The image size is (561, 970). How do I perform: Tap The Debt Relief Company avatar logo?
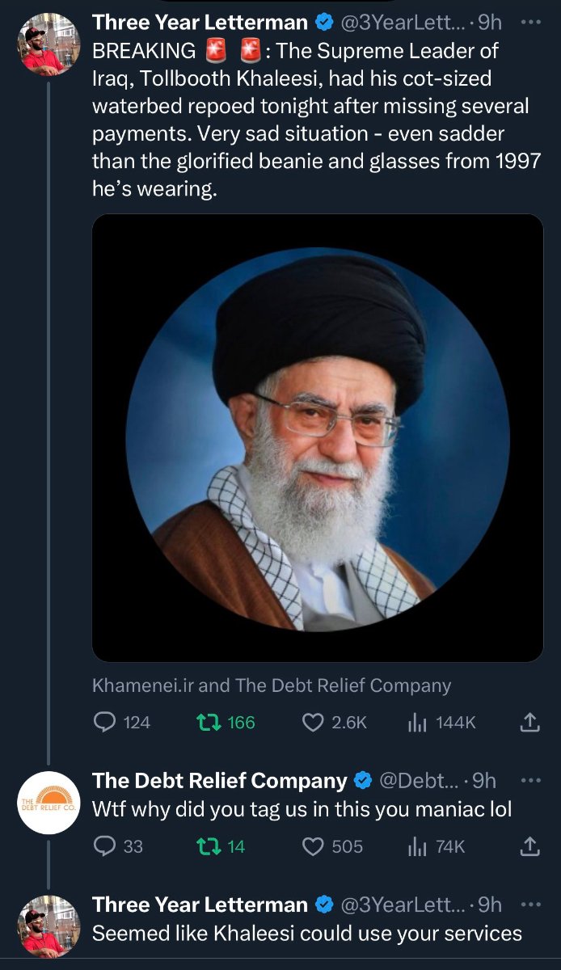click(x=49, y=803)
